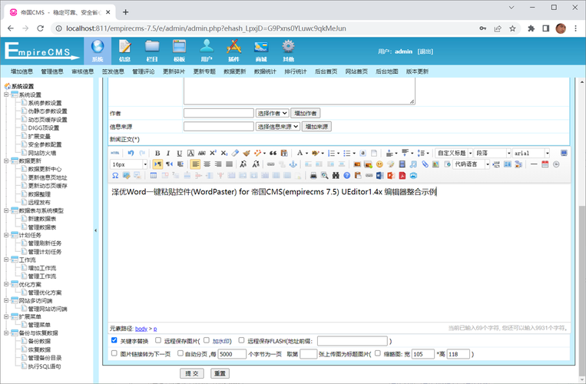Check the 自动分页 checkbox
586x384 pixels.
point(180,353)
